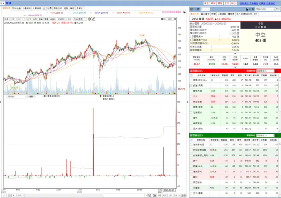Viewport: 281px width, 198px height.
Task: Toggle the lock icon beside 日期
Action: coord(247,9)
